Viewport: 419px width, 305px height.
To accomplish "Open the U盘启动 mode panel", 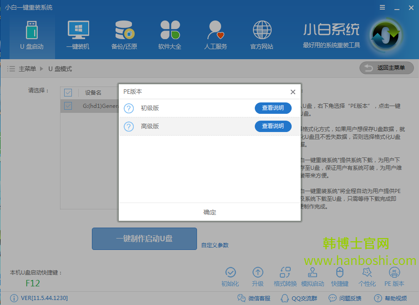I will (x=32, y=35).
